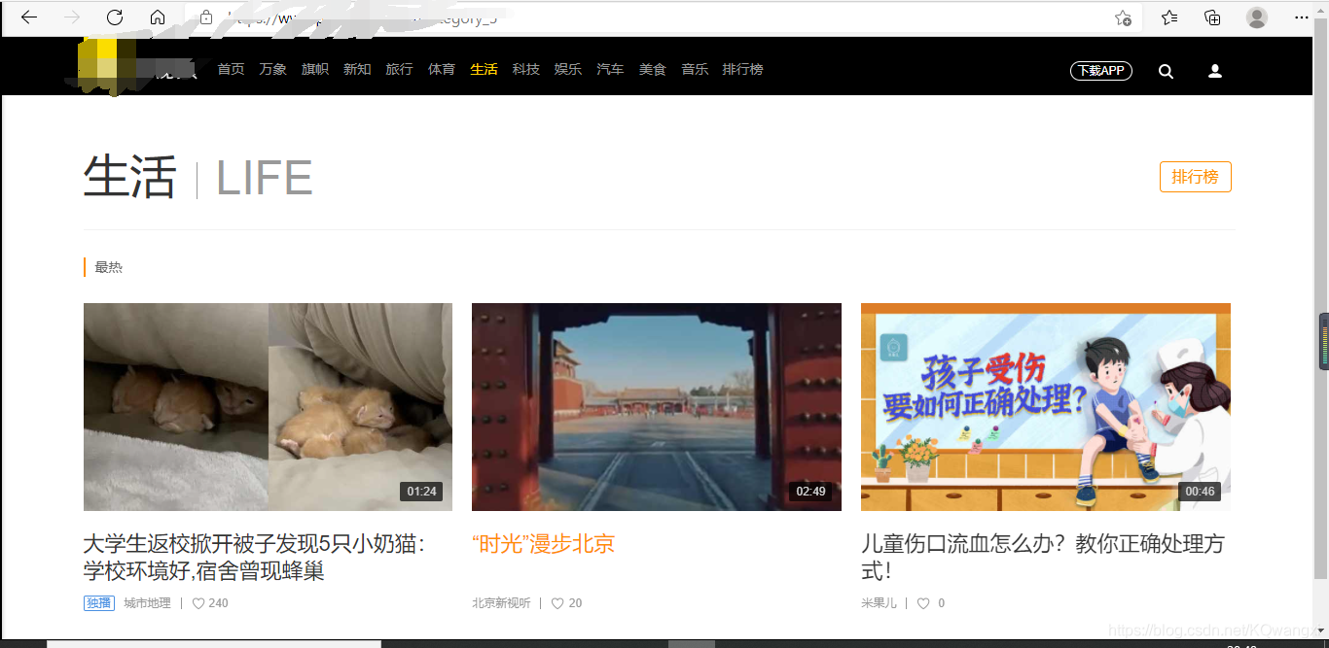Viewport: 1329px width, 648px height.
Task: Go back with the browser back arrow
Action: [x=29, y=17]
